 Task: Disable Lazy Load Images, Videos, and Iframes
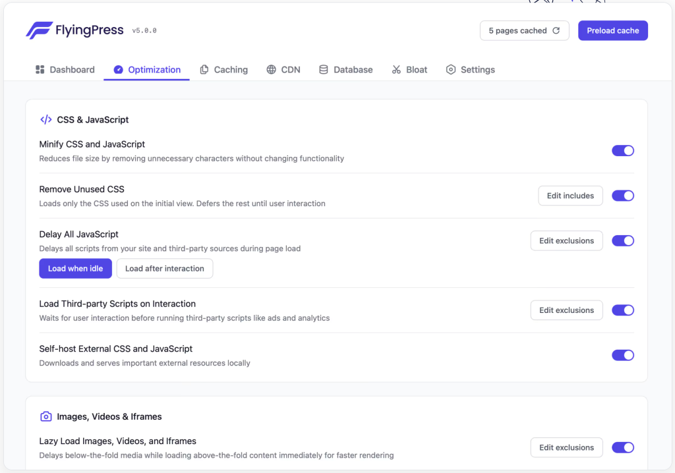pyautogui.click(x=623, y=447)
